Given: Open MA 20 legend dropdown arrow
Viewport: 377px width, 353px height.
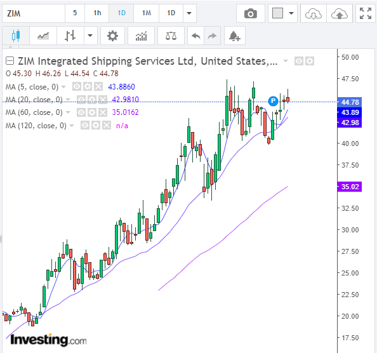Looking at the screenshot, I should (x=68, y=99).
